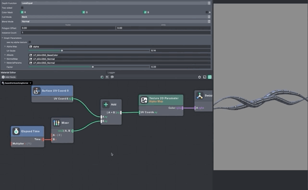
Task: Click the Texture 2D Parameter node icon
Action: [144, 100]
